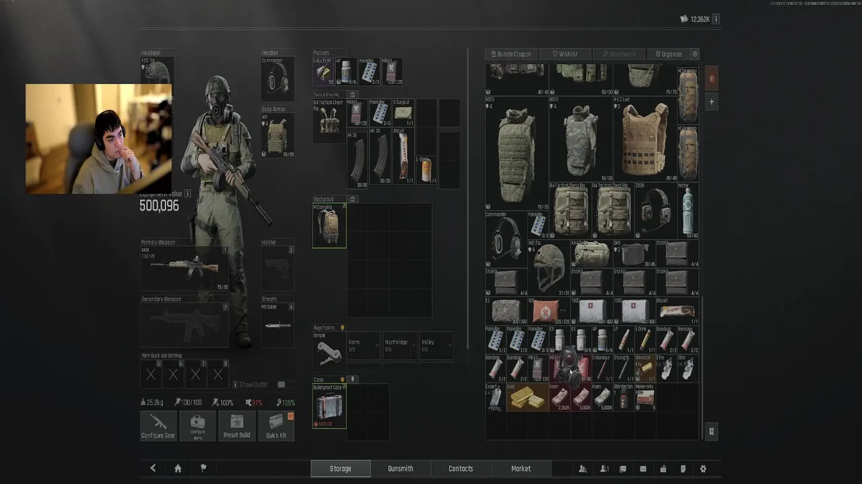Image resolution: width=862 pixels, height=484 pixels.
Task: Click the Keychains shield icon
Action: [342, 328]
